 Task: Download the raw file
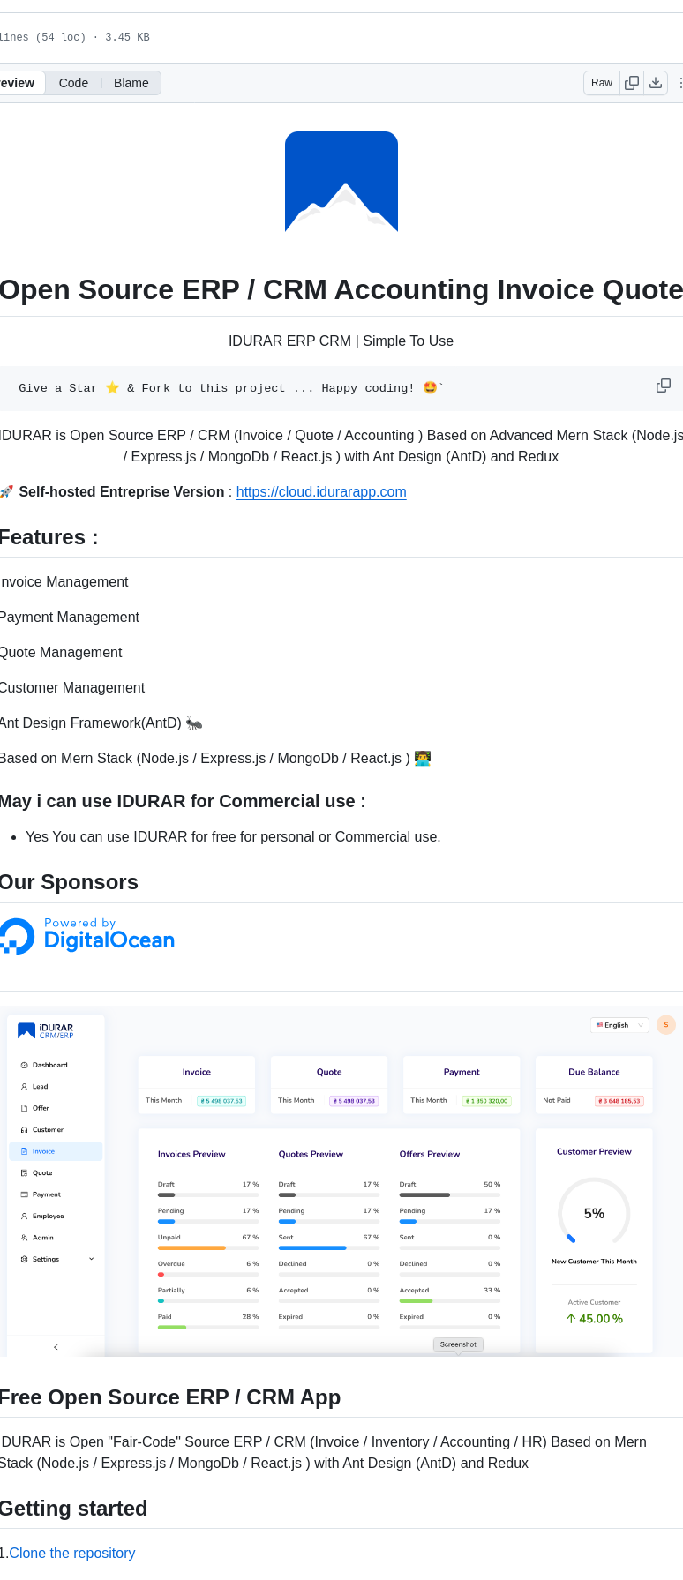point(656,83)
